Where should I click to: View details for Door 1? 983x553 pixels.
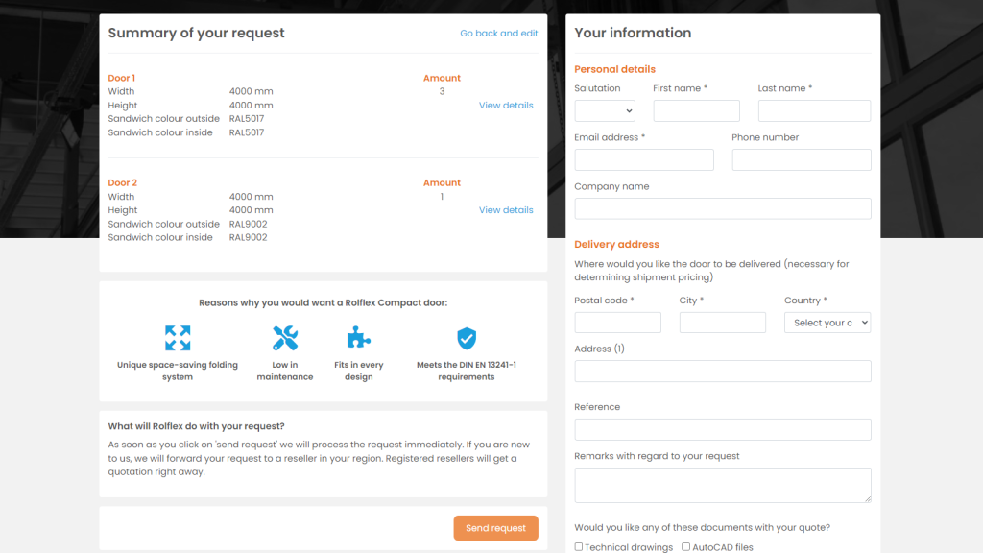point(506,106)
